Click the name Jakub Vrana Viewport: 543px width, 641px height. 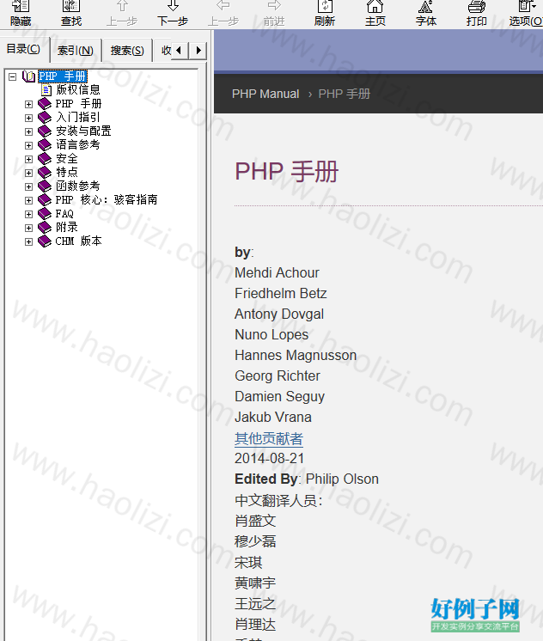pos(273,418)
